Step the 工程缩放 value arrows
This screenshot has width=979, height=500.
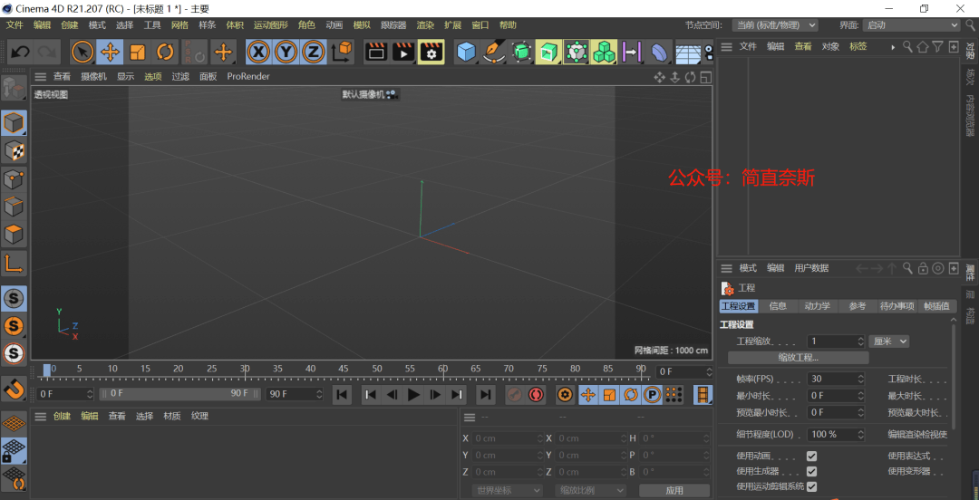[861, 341]
